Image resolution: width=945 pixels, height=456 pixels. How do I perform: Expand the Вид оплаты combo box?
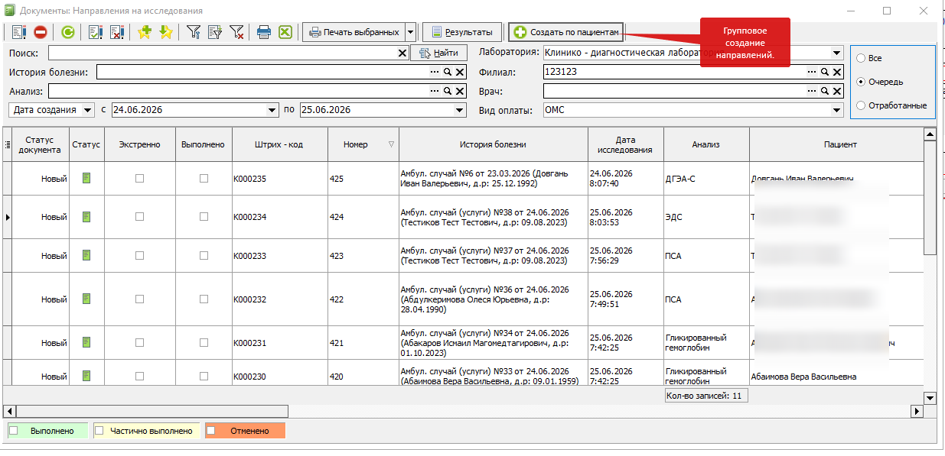pyautogui.click(x=837, y=110)
